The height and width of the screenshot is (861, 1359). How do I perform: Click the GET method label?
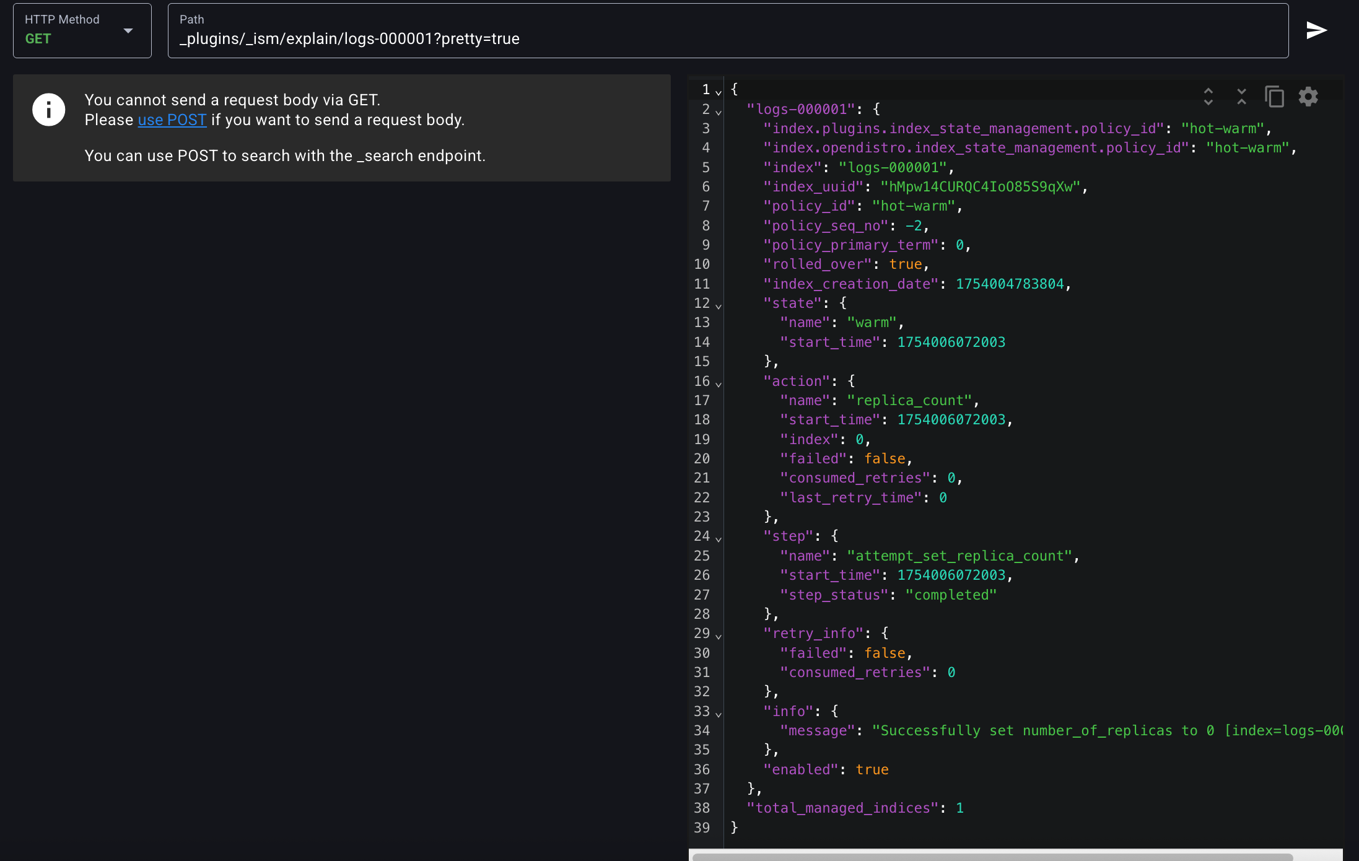pos(38,39)
